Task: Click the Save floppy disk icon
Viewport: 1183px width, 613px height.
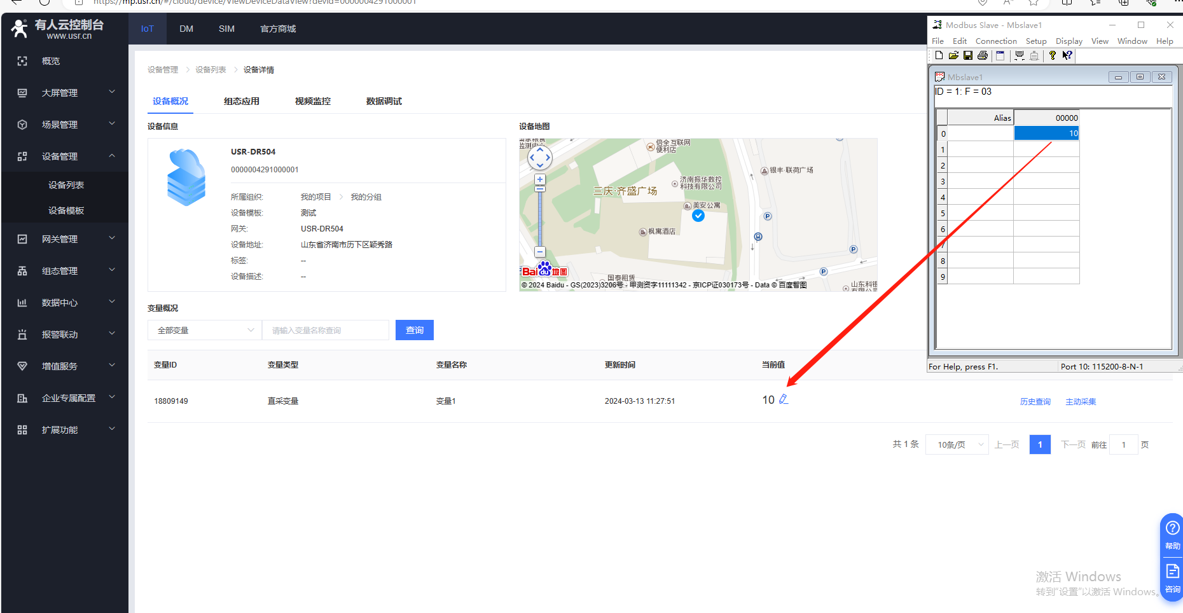Action: 967,55
